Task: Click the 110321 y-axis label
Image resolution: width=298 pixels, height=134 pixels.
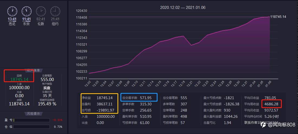Action: pos(81,45)
